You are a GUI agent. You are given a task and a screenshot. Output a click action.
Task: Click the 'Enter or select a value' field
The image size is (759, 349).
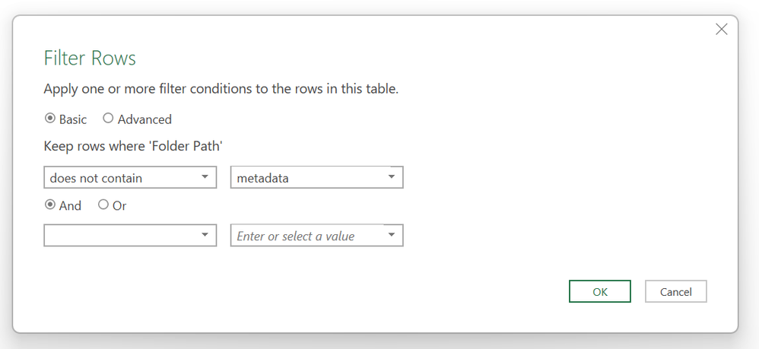pos(304,236)
